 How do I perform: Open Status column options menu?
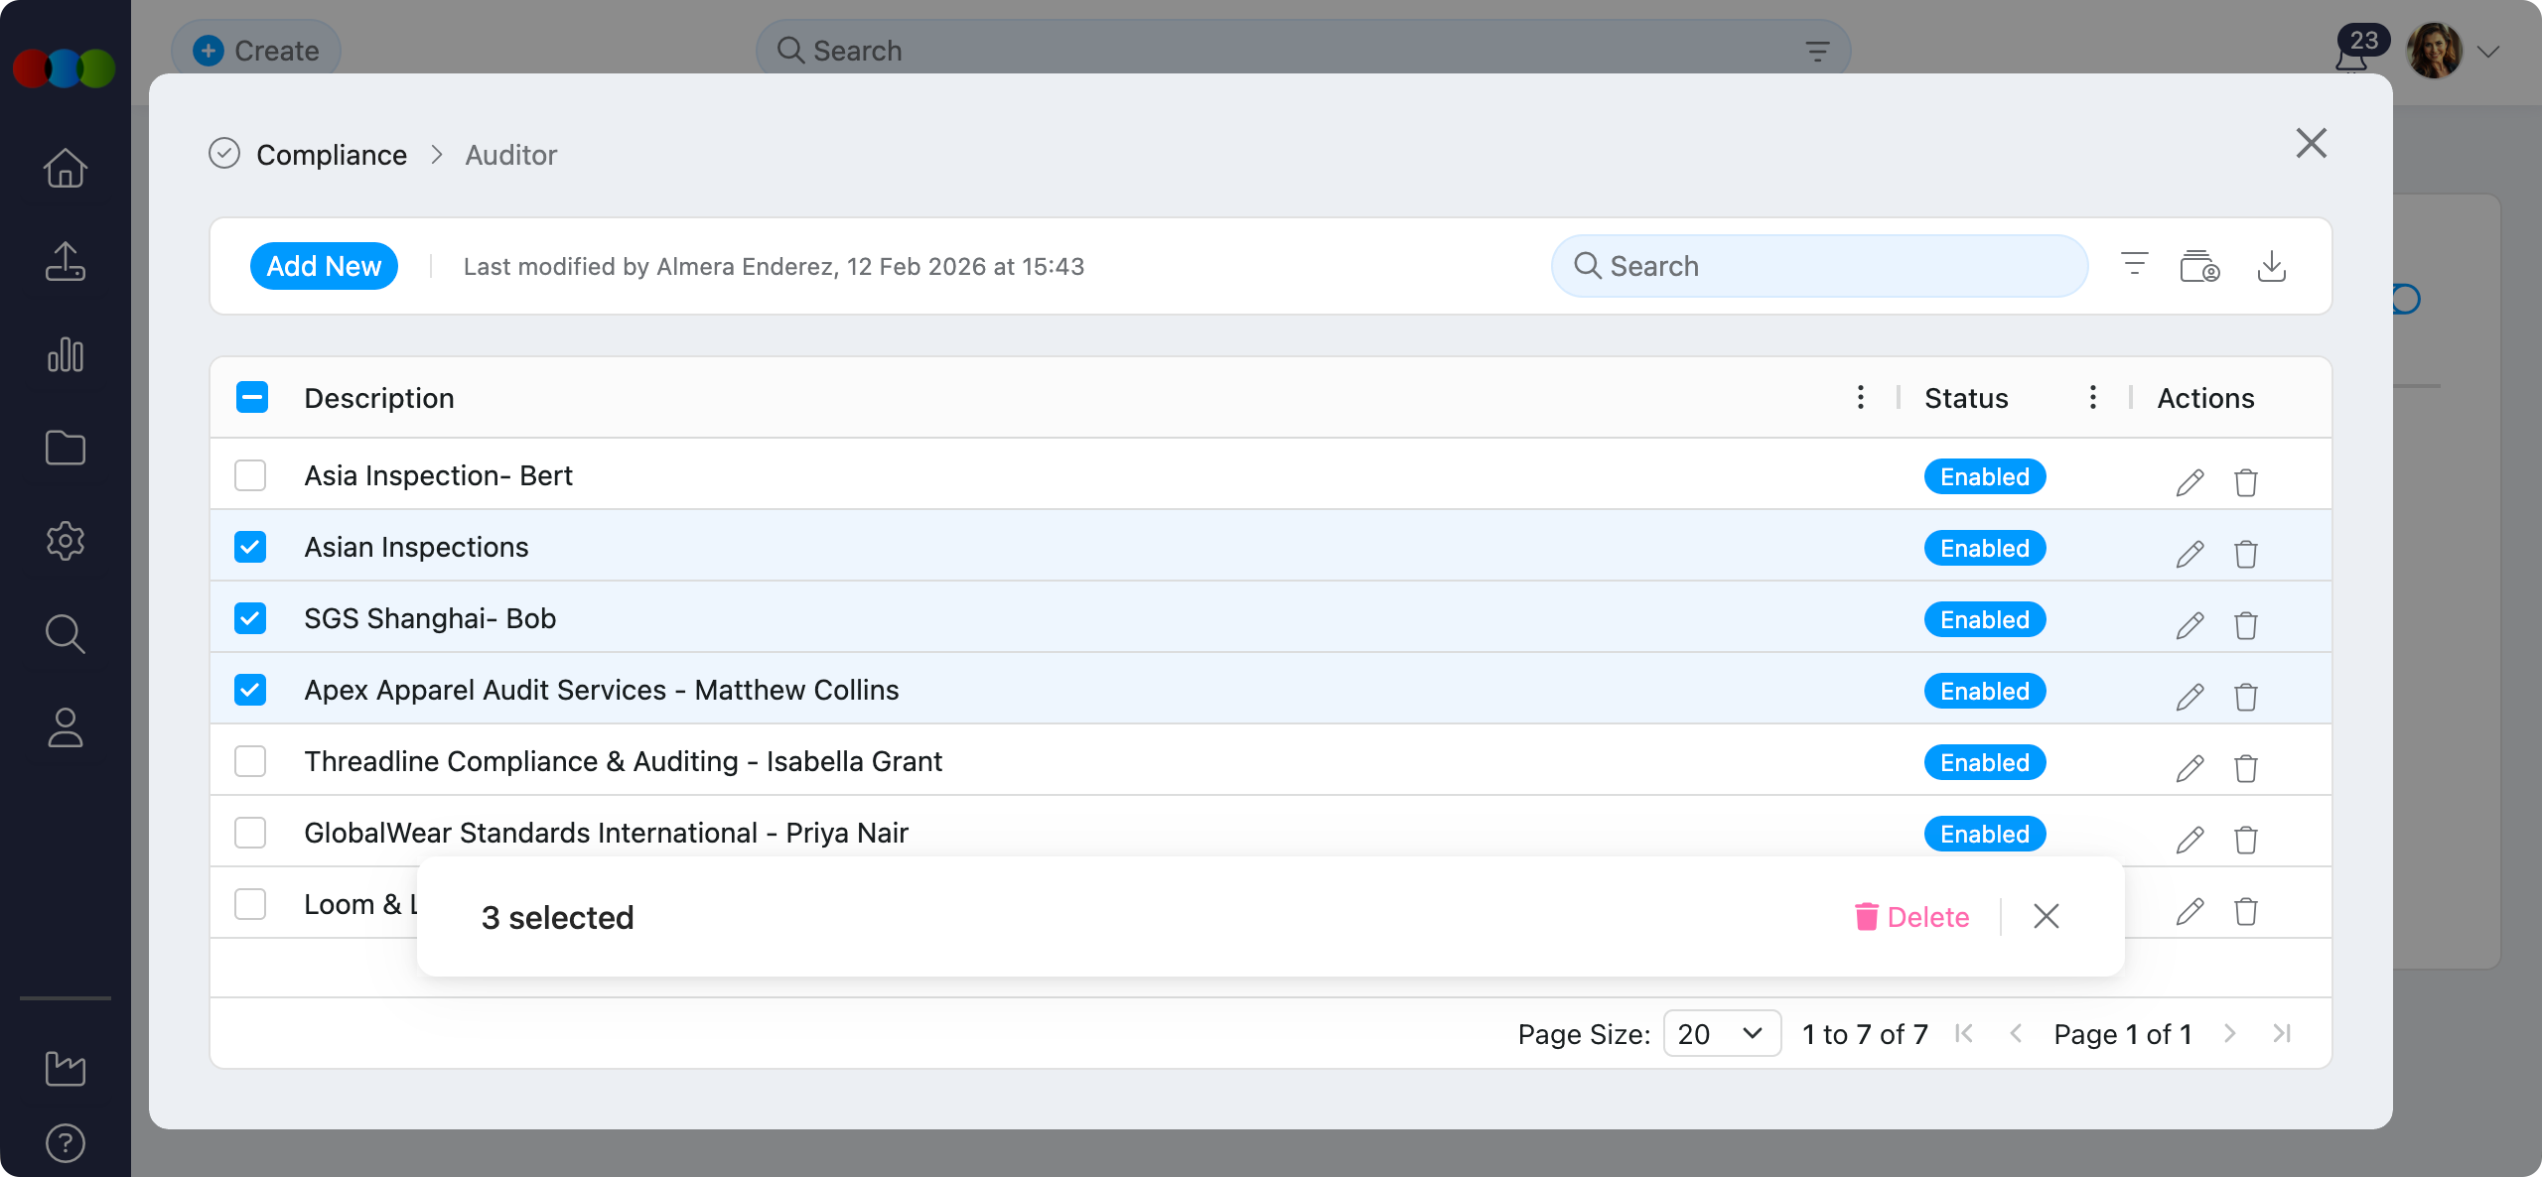2092,397
